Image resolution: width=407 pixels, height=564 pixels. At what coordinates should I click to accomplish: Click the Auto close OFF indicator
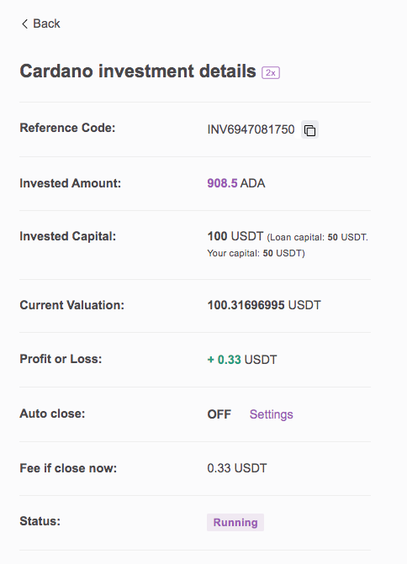click(219, 414)
